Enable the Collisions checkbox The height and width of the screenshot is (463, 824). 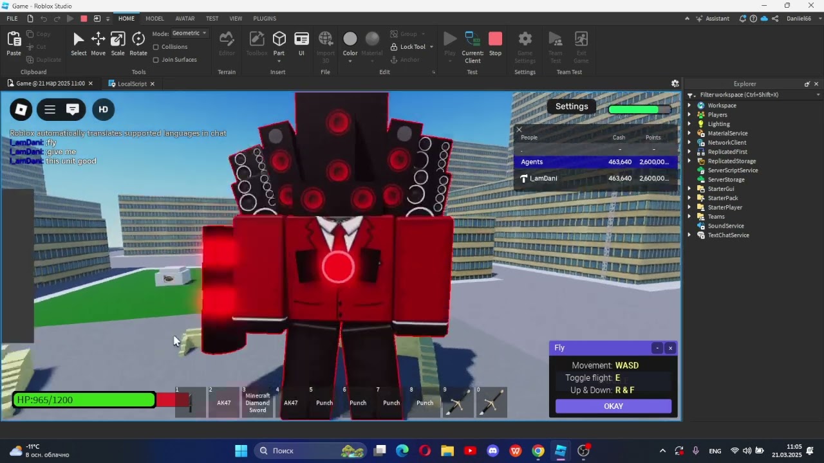click(156, 47)
